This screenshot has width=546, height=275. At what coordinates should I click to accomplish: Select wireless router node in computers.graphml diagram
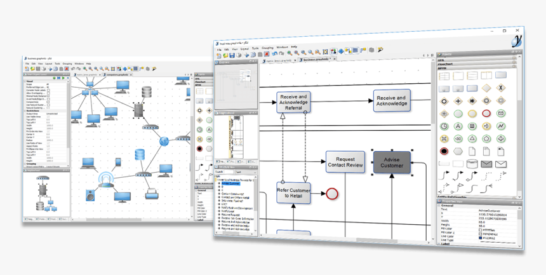coord(106,180)
